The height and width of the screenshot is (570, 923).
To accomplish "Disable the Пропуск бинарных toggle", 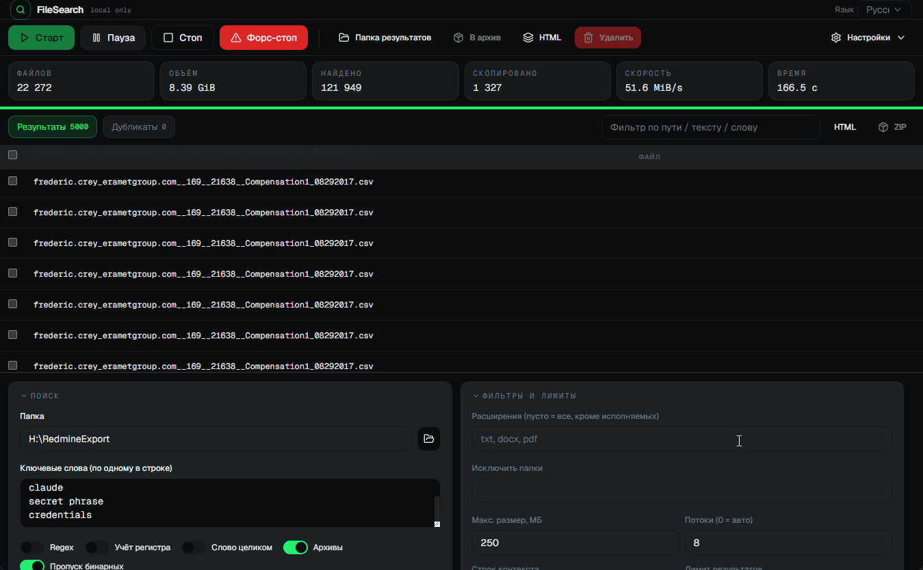I will (x=32, y=565).
